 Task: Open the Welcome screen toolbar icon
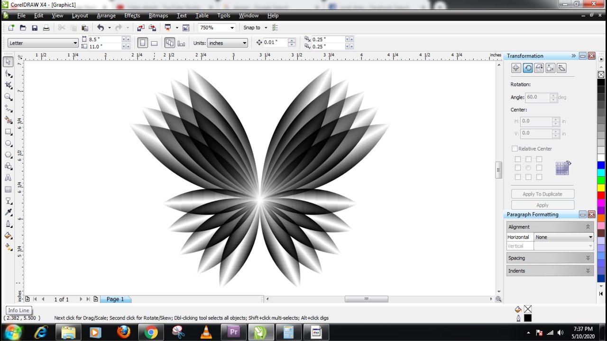(186, 27)
